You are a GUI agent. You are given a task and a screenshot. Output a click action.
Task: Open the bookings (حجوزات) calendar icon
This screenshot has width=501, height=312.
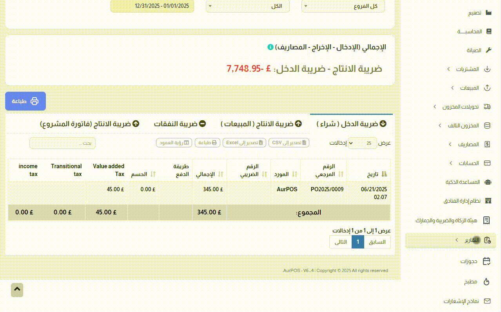click(x=486, y=261)
